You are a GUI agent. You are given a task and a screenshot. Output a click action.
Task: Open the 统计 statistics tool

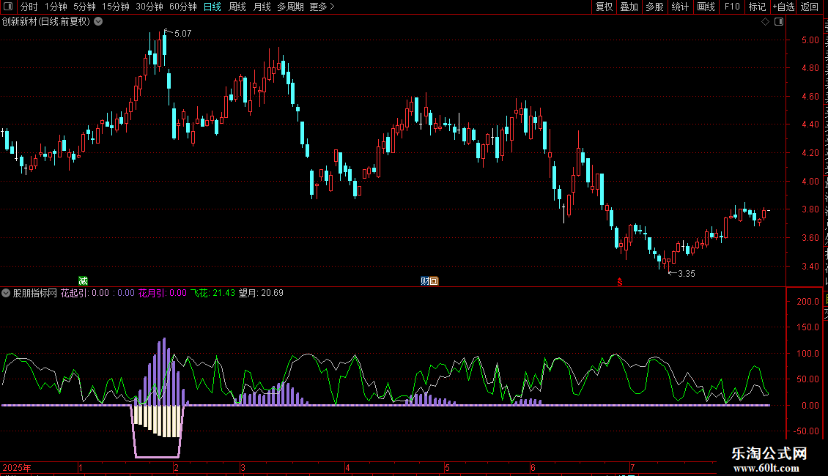pos(679,7)
